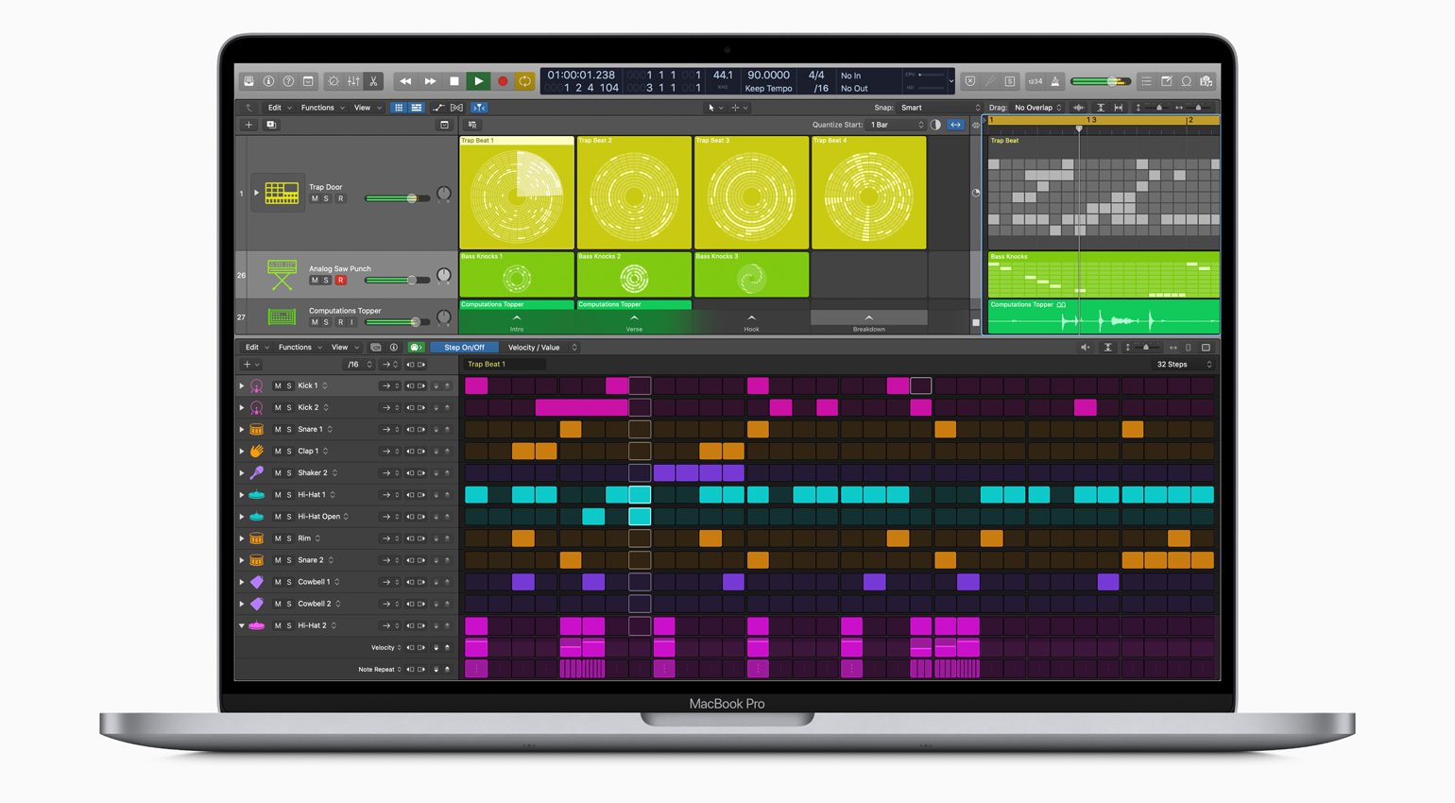The height and width of the screenshot is (803, 1455).
Task: Open the Drag No Overlap dropdown
Action: 1037,108
